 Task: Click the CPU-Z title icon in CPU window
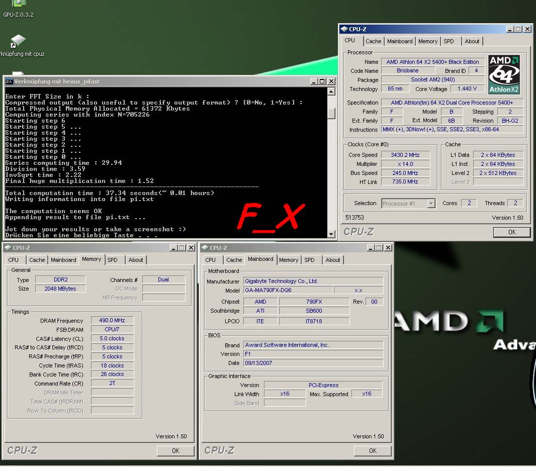pyautogui.click(x=344, y=29)
